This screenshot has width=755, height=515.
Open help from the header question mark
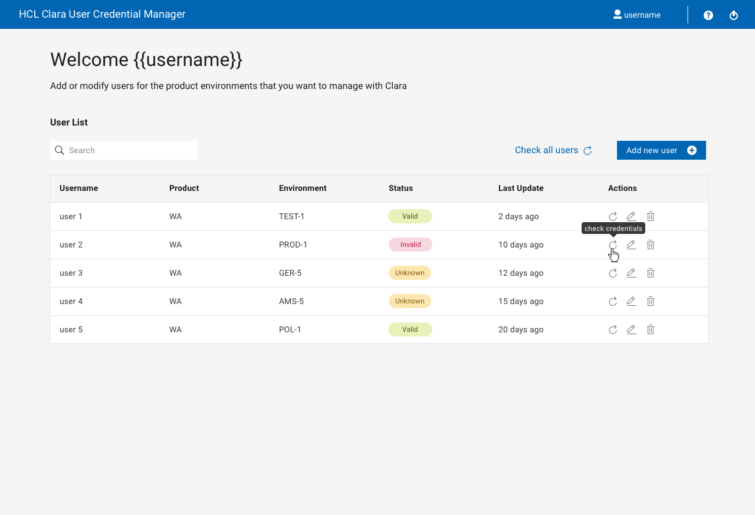pyautogui.click(x=708, y=15)
